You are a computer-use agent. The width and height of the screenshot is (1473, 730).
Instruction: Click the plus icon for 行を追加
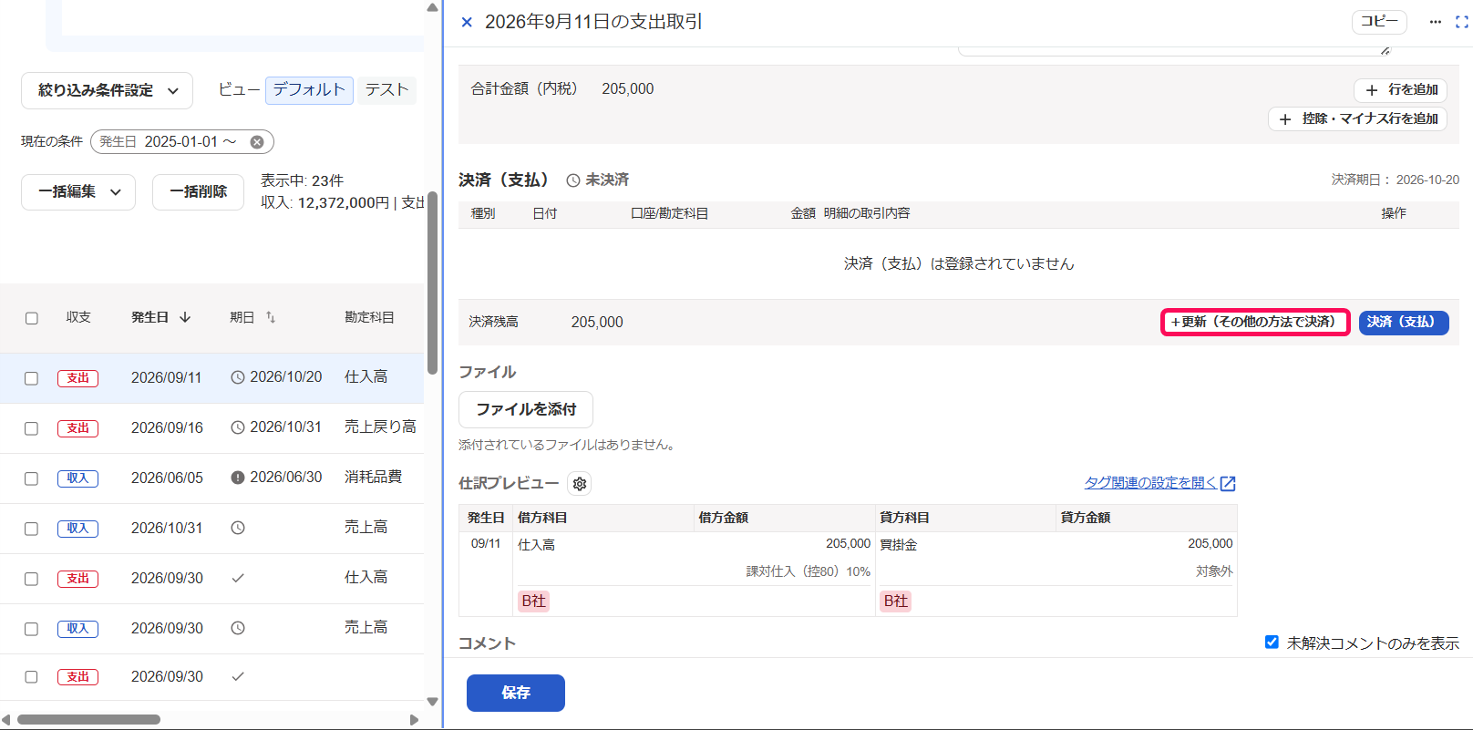(x=1372, y=90)
